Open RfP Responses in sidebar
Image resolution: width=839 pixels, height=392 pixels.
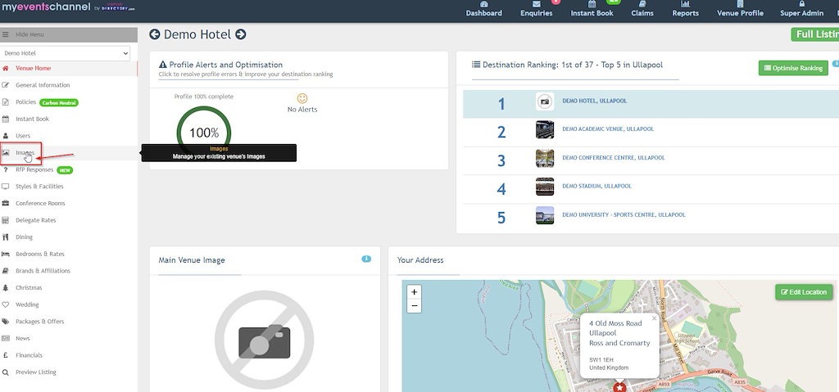coord(34,169)
